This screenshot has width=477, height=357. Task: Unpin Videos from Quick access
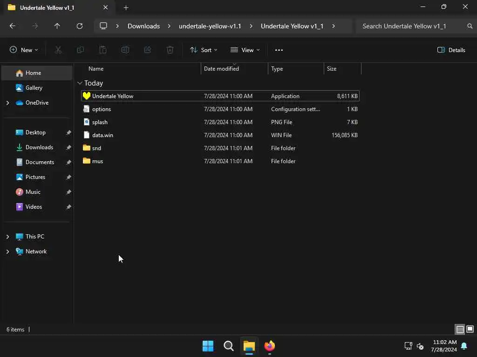pyautogui.click(x=69, y=207)
